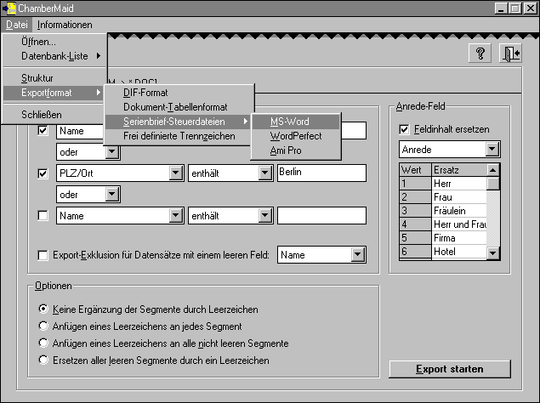The width and height of the screenshot is (540, 403).
Task: Select Keine Ergänzung der Segmente radio option
Action: coord(43,309)
